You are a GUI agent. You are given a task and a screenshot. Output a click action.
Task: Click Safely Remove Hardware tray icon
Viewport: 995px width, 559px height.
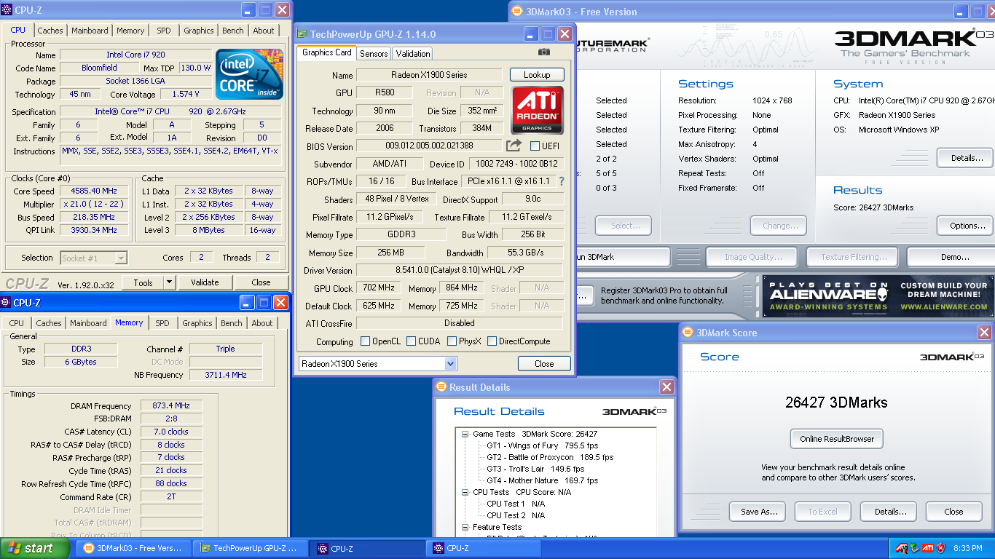pos(914,548)
